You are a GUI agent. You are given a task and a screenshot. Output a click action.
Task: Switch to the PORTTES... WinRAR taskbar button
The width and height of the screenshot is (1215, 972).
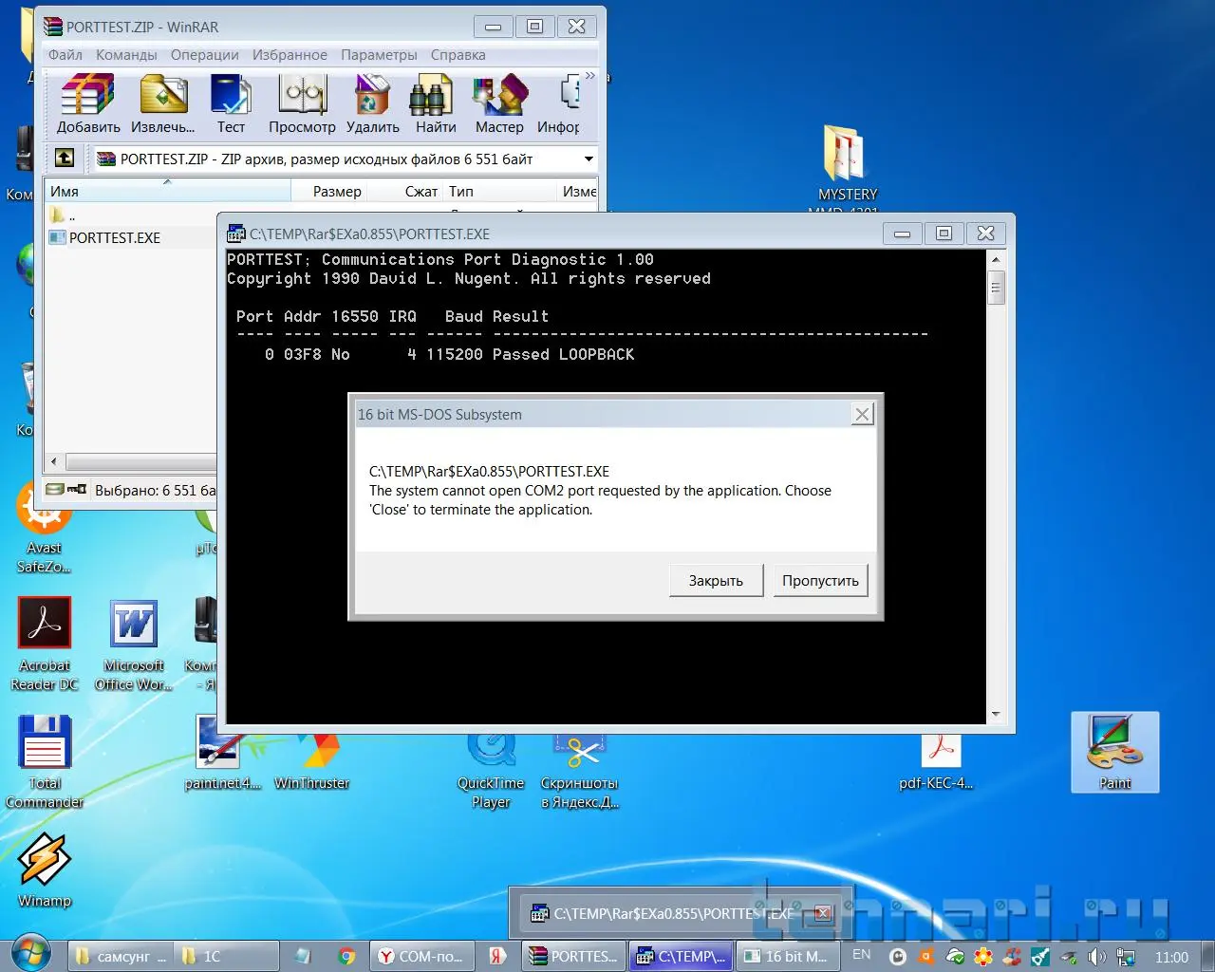(573, 956)
